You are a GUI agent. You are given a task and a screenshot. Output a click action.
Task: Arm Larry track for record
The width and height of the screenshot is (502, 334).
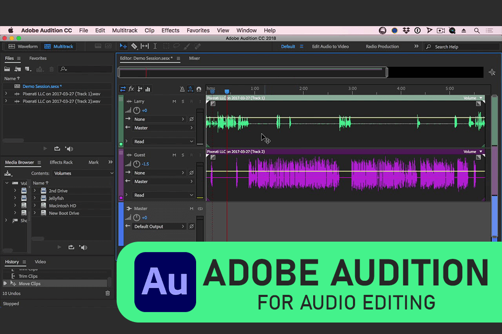[x=191, y=101]
